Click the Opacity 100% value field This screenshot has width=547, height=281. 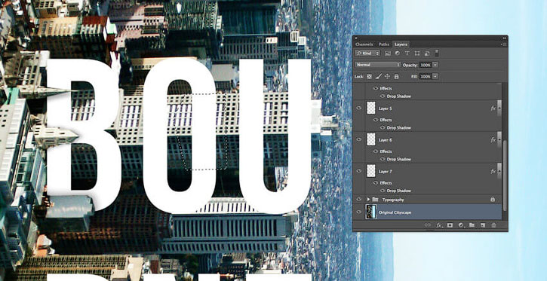click(426, 65)
